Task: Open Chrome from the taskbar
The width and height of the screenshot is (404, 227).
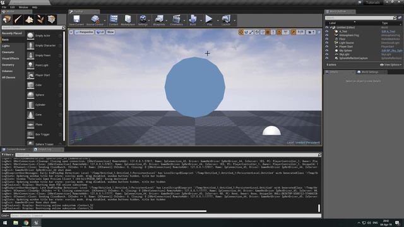Action: (26, 223)
